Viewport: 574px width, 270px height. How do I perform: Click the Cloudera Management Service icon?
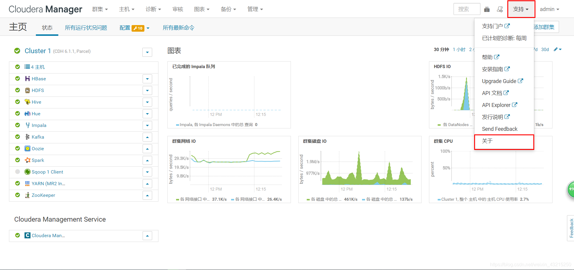(28, 235)
